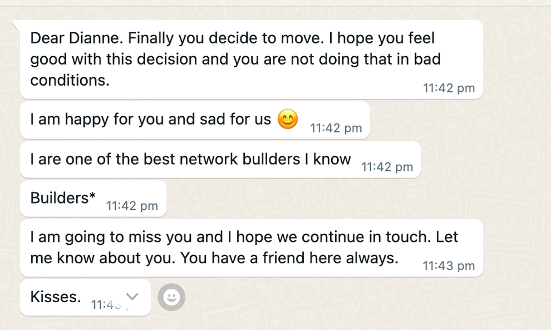Click the 'going to miss you' message
The height and width of the screenshot is (330, 551).
click(x=252, y=248)
